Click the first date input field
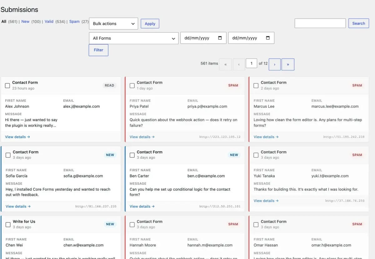375x259 pixels. point(203,38)
